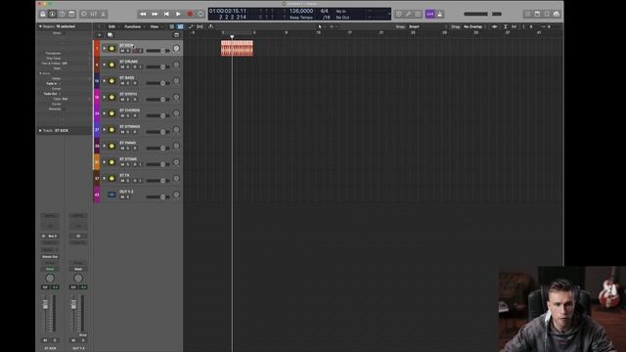Image resolution: width=626 pixels, height=352 pixels.
Task: Open the Browsers media button
Action: point(557,14)
